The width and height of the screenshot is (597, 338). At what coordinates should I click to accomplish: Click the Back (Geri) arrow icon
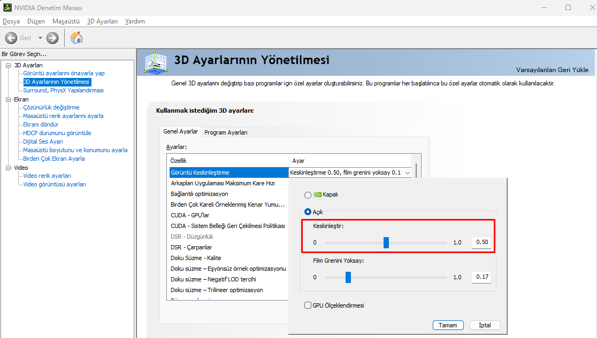[x=11, y=37]
